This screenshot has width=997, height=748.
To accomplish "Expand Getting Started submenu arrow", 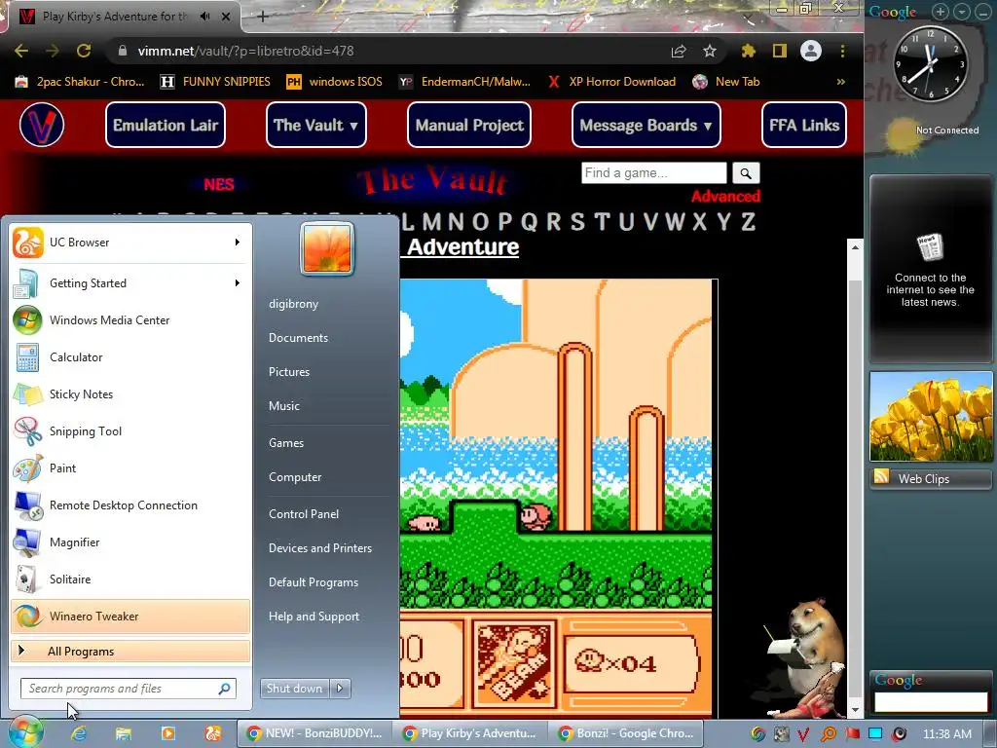I will click(x=238, y=283).
